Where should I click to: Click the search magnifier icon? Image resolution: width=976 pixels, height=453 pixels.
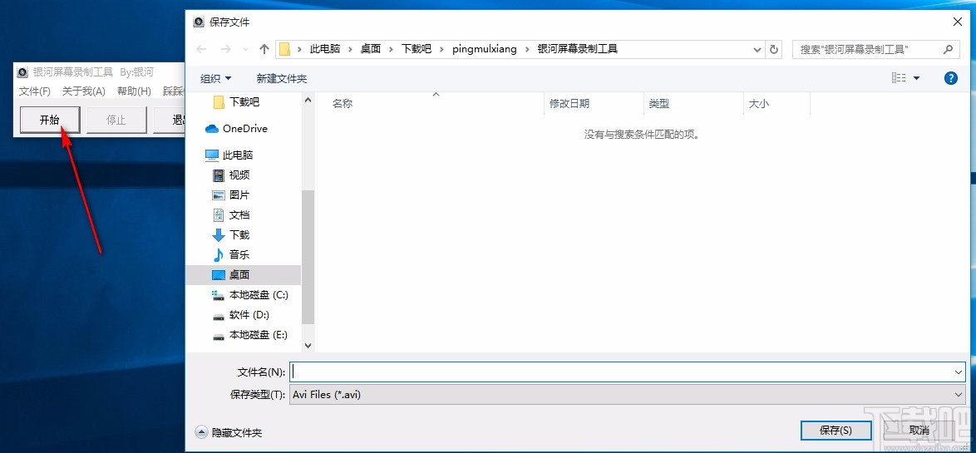tap(948, 49)
